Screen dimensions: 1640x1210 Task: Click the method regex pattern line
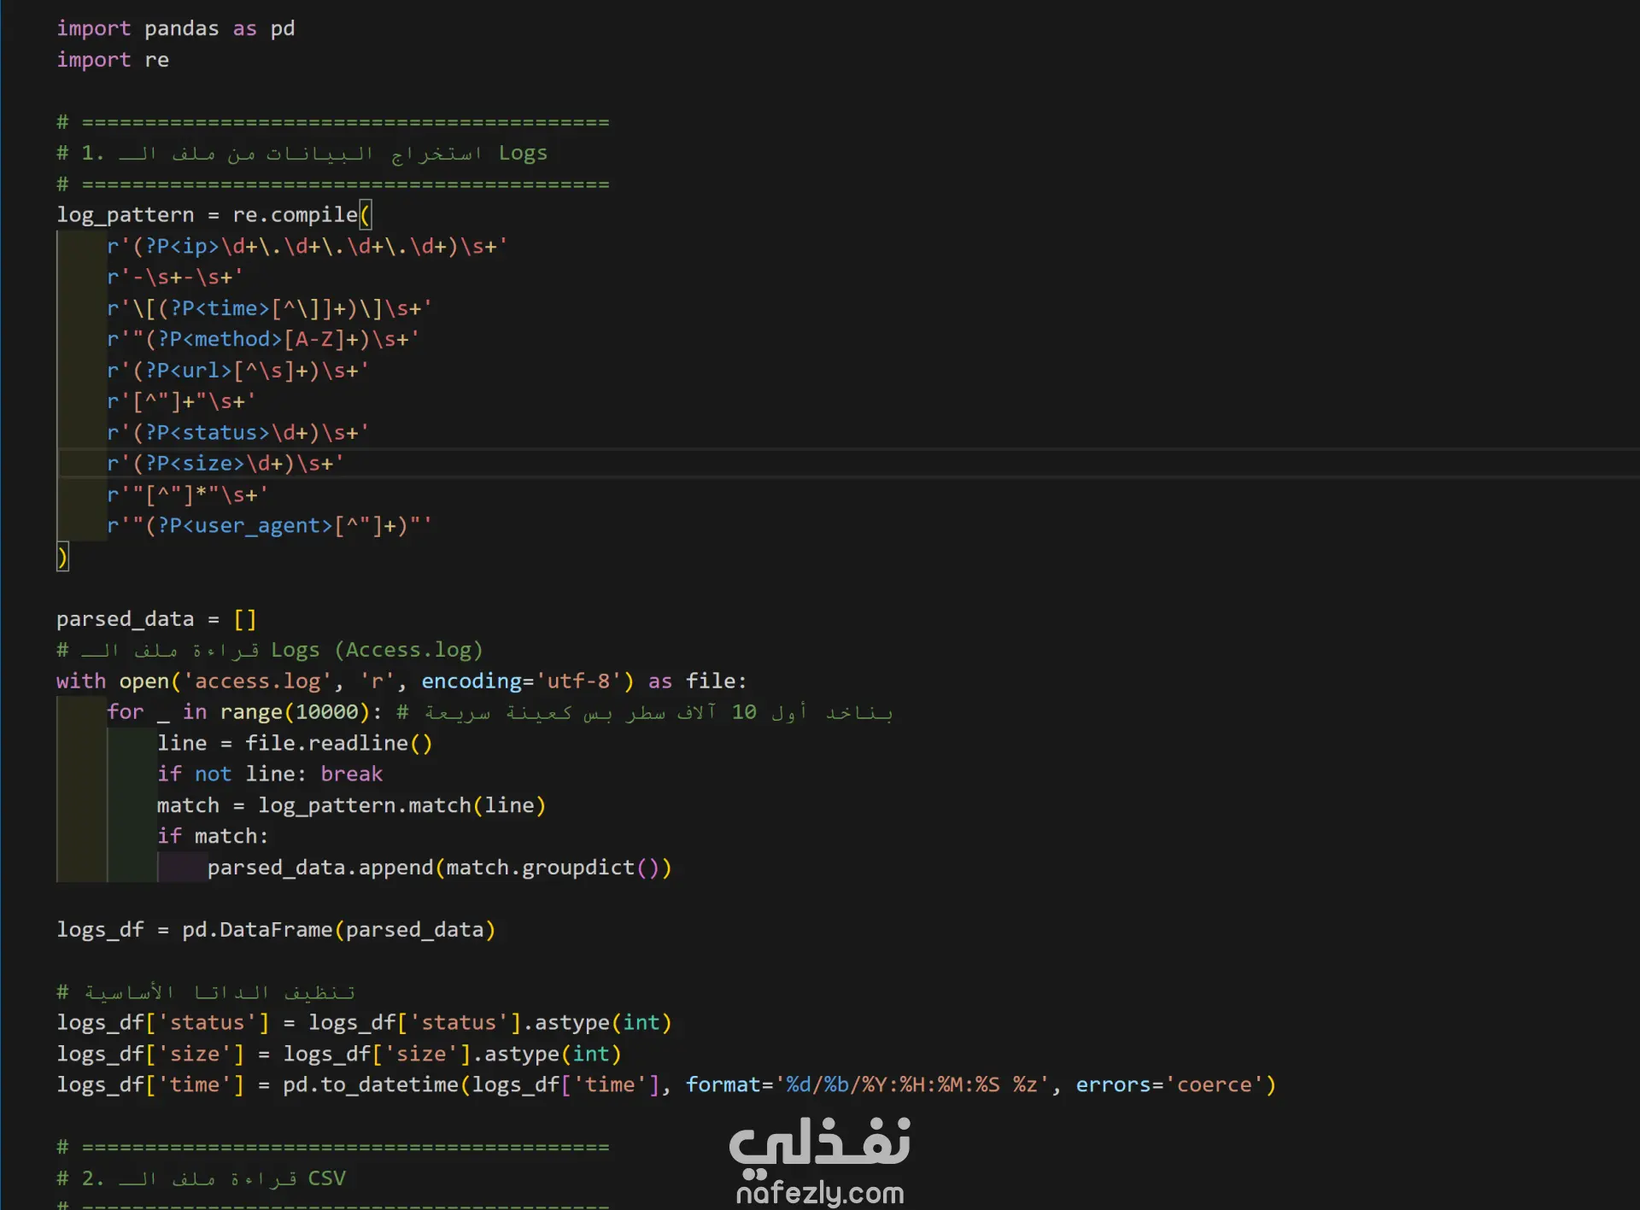(x=262, y=339)
